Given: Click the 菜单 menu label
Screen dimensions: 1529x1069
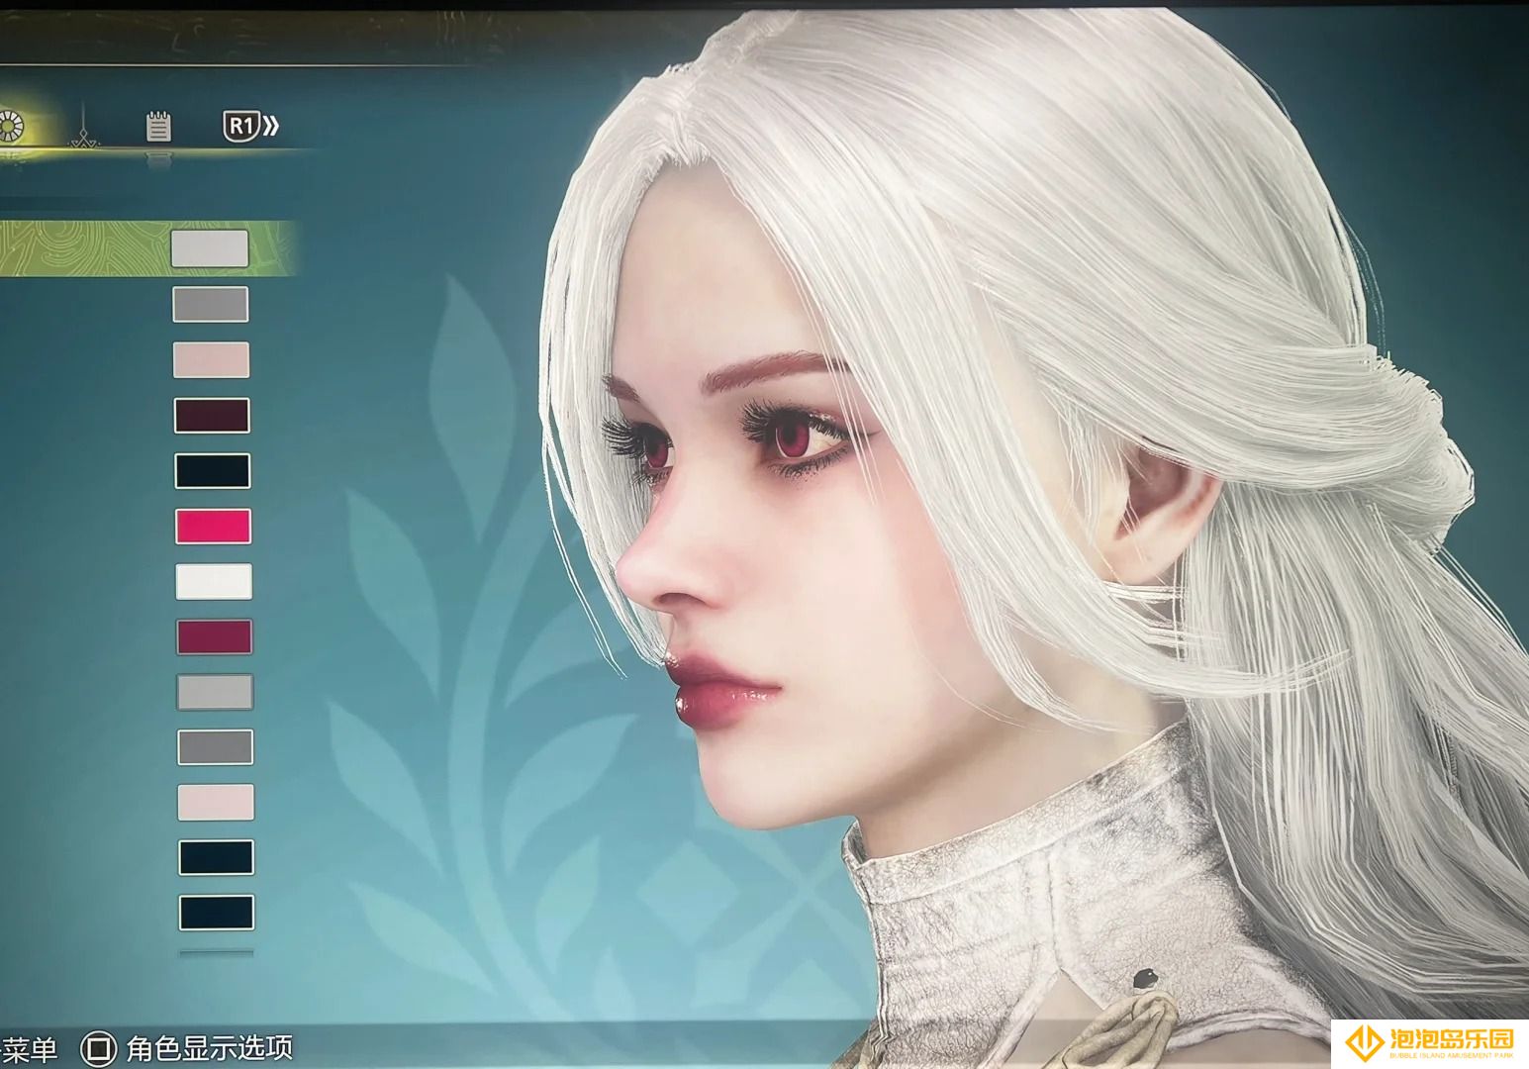Looking at the screenshot, I should click(30, 1048).
